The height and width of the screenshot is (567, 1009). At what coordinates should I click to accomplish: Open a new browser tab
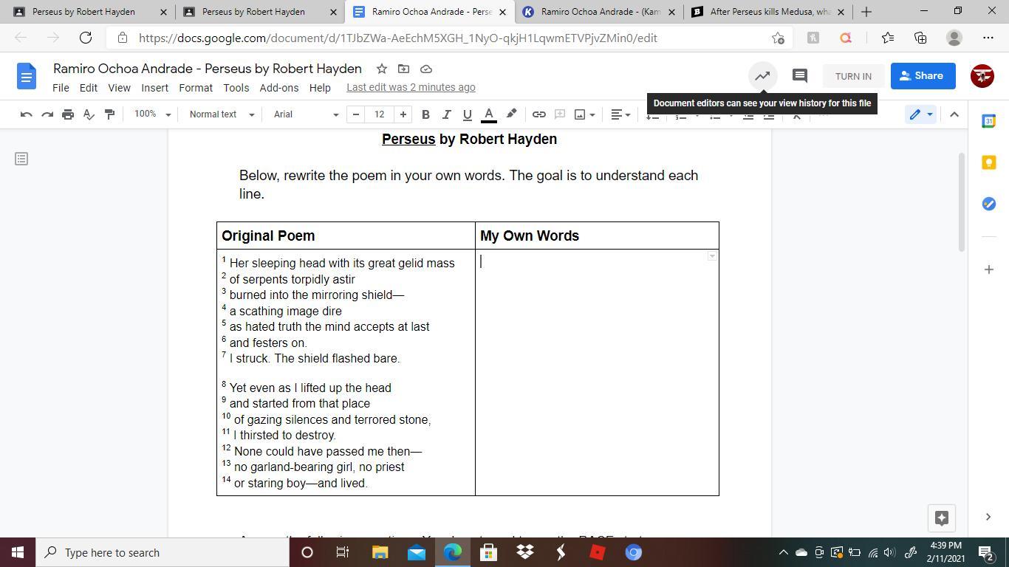coord(866,12)
